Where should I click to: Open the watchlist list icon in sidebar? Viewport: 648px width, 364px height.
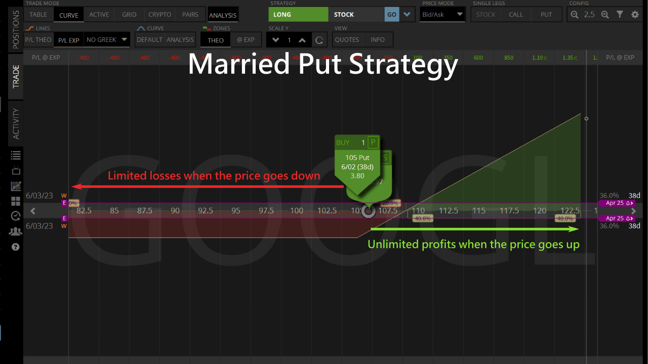(x=16, y=155)
